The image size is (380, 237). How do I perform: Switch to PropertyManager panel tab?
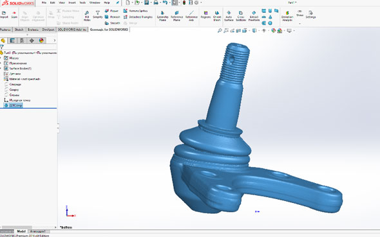[12, 40]
